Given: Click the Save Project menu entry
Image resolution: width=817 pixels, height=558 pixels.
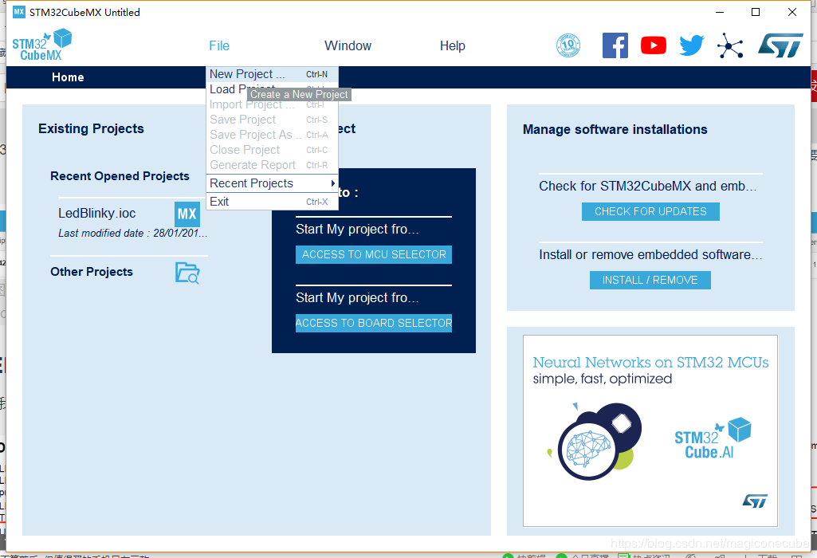Looking at the screenshot, I should (272, 120).
